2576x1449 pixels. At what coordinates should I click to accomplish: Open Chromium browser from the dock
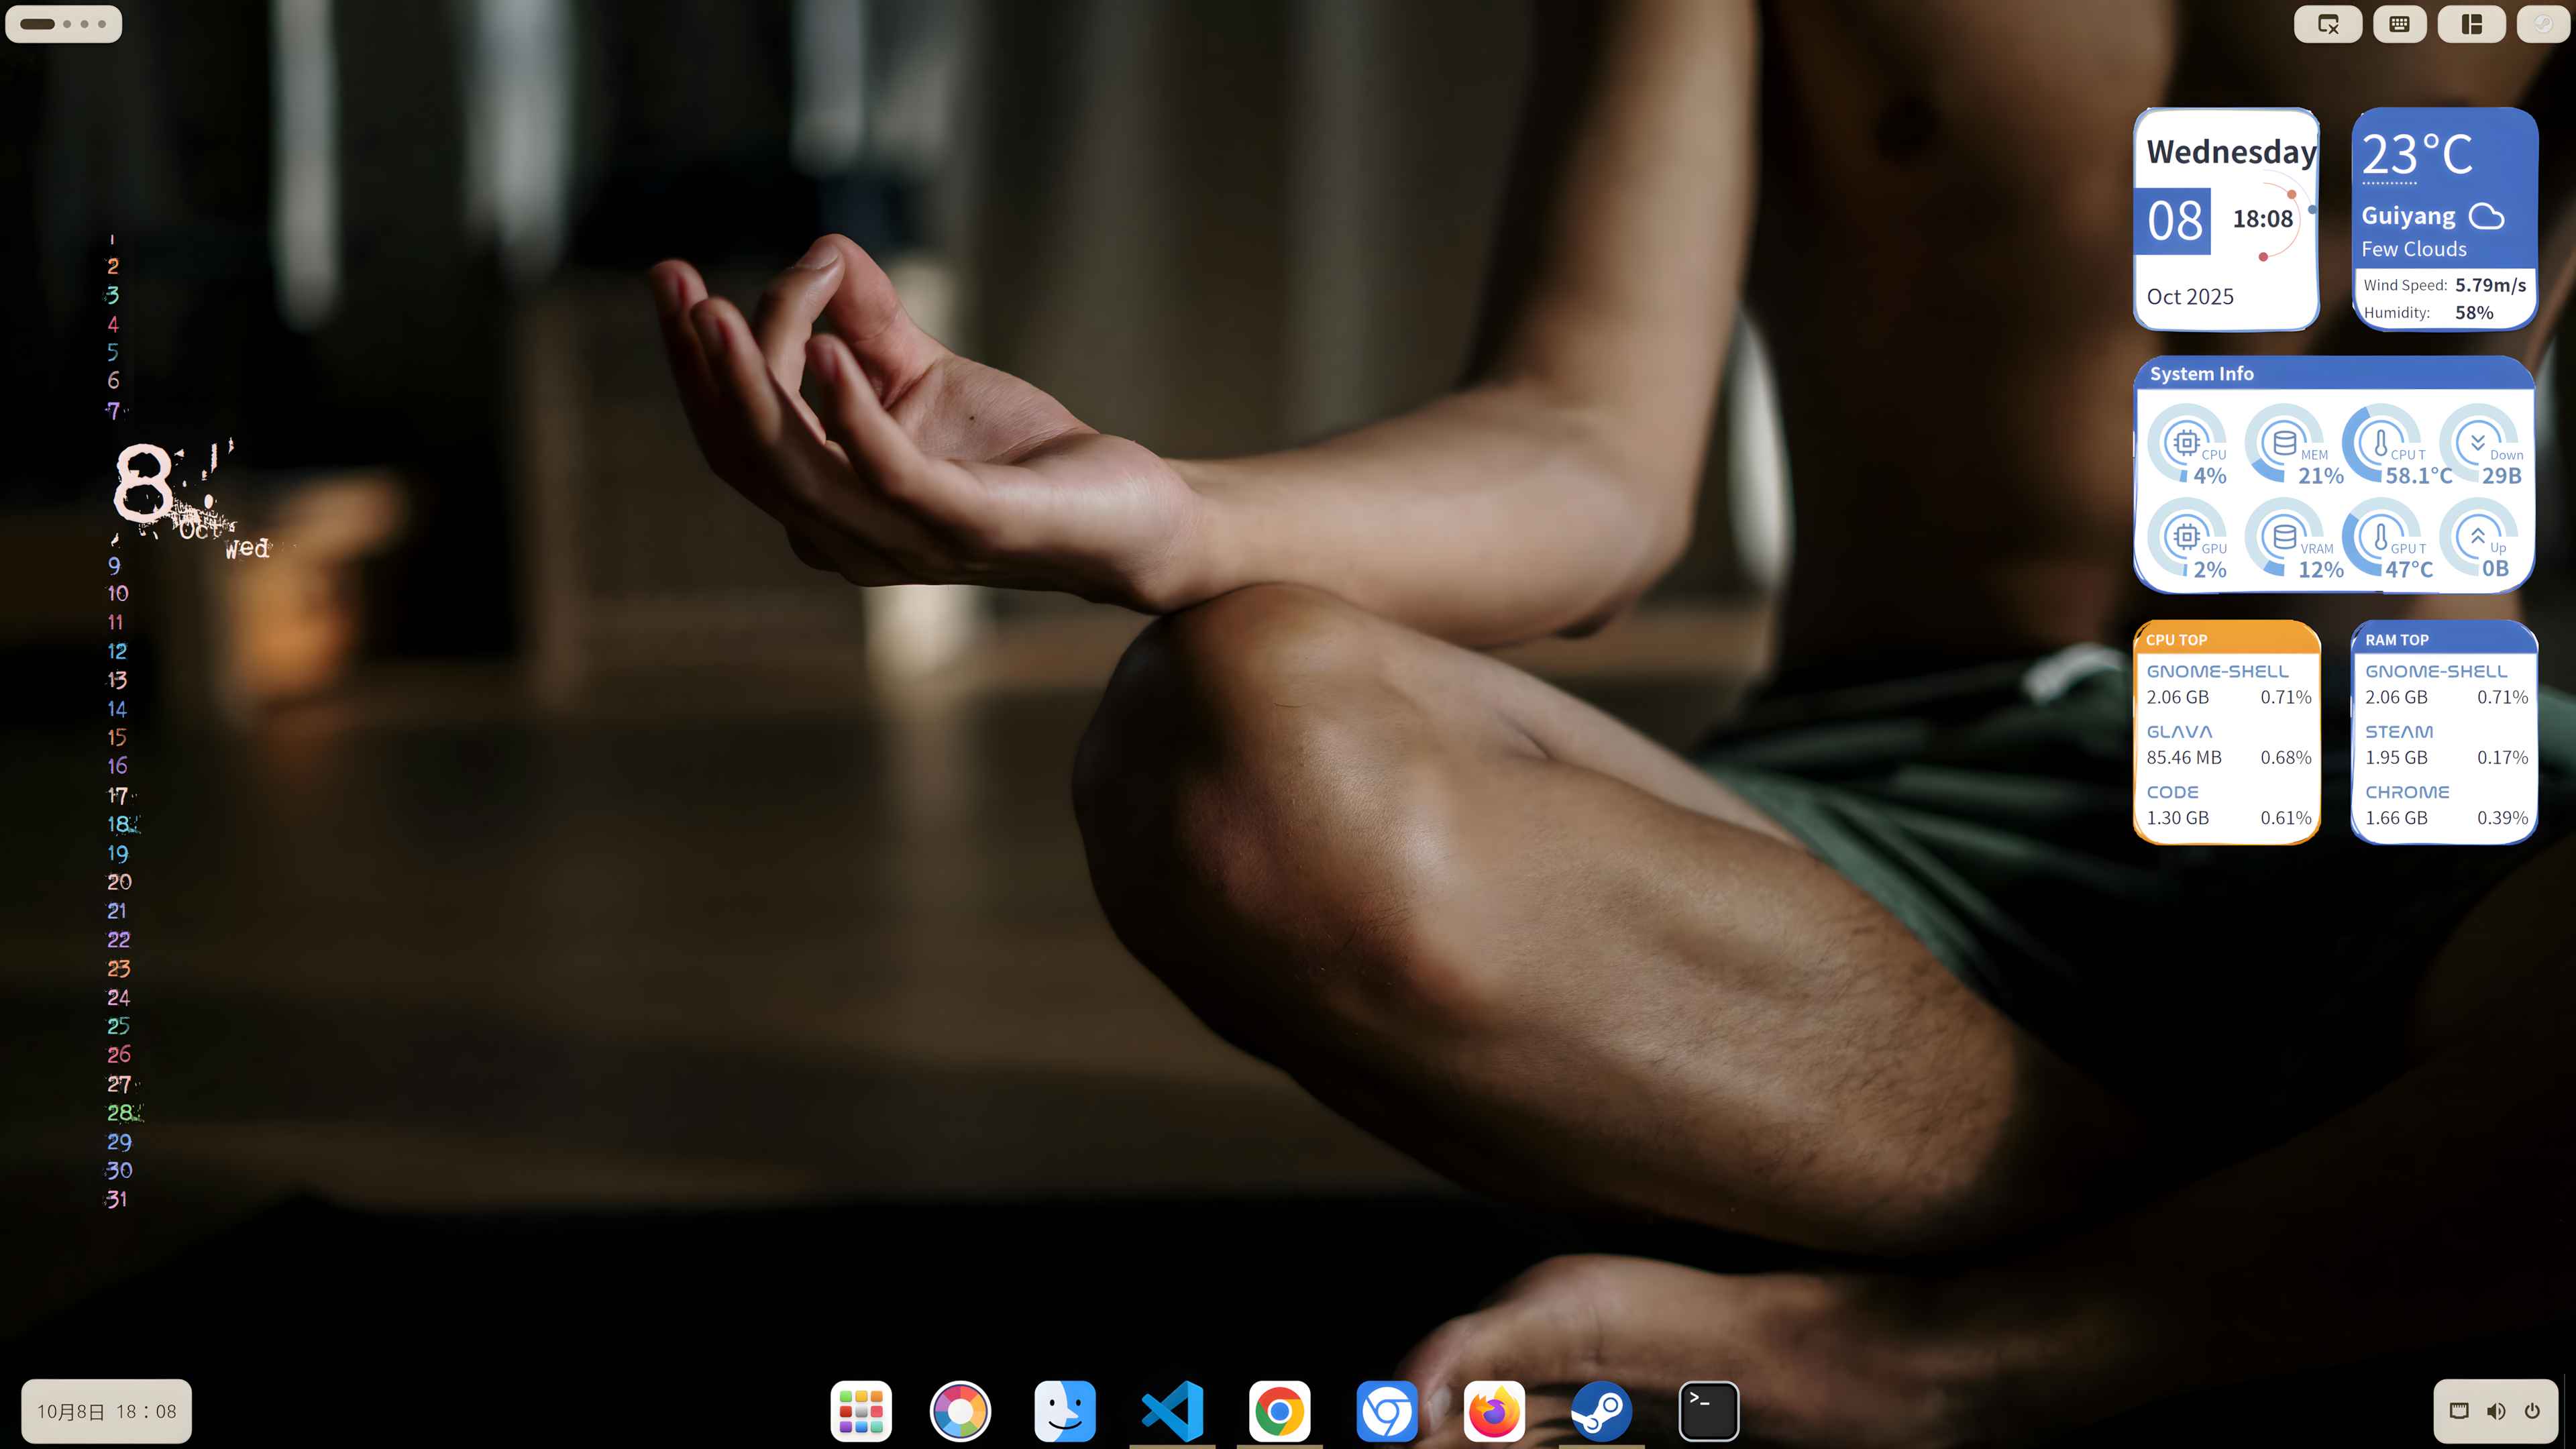(x=1387, y=1411)
